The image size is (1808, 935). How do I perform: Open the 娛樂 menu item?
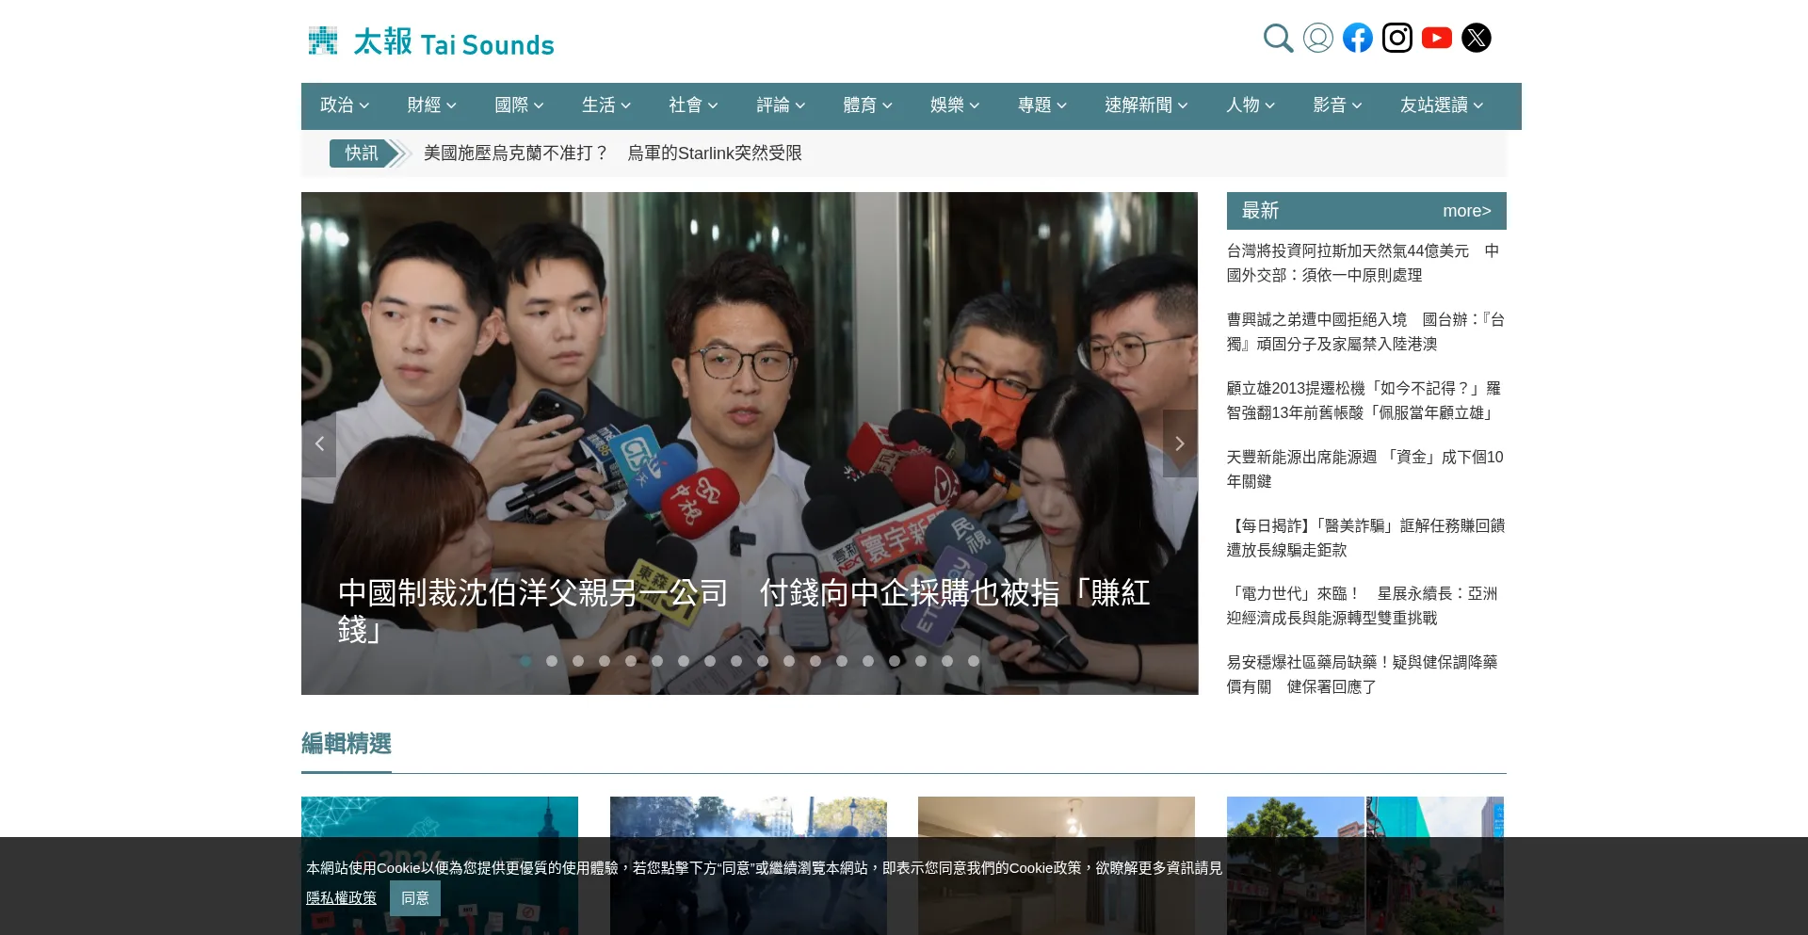pos(955,105)
